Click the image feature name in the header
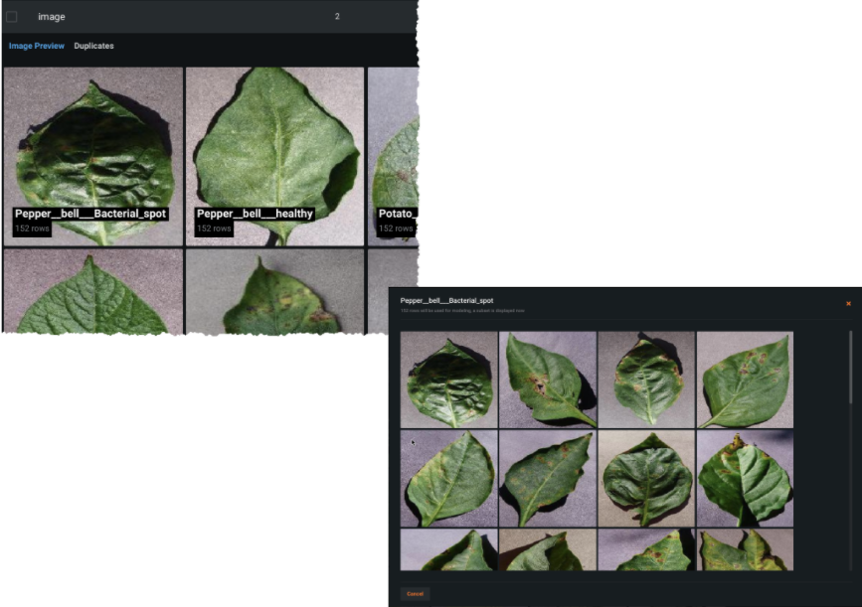This screenshot has height=607, width=862. pyautogui.click(x=52, y=17)
